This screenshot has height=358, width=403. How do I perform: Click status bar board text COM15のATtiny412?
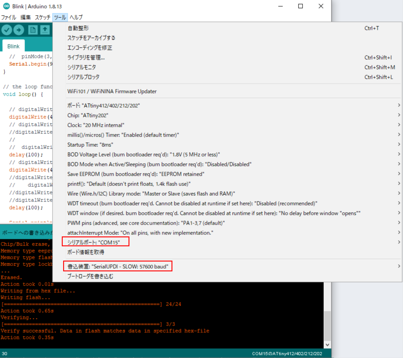tap(287, 353)
